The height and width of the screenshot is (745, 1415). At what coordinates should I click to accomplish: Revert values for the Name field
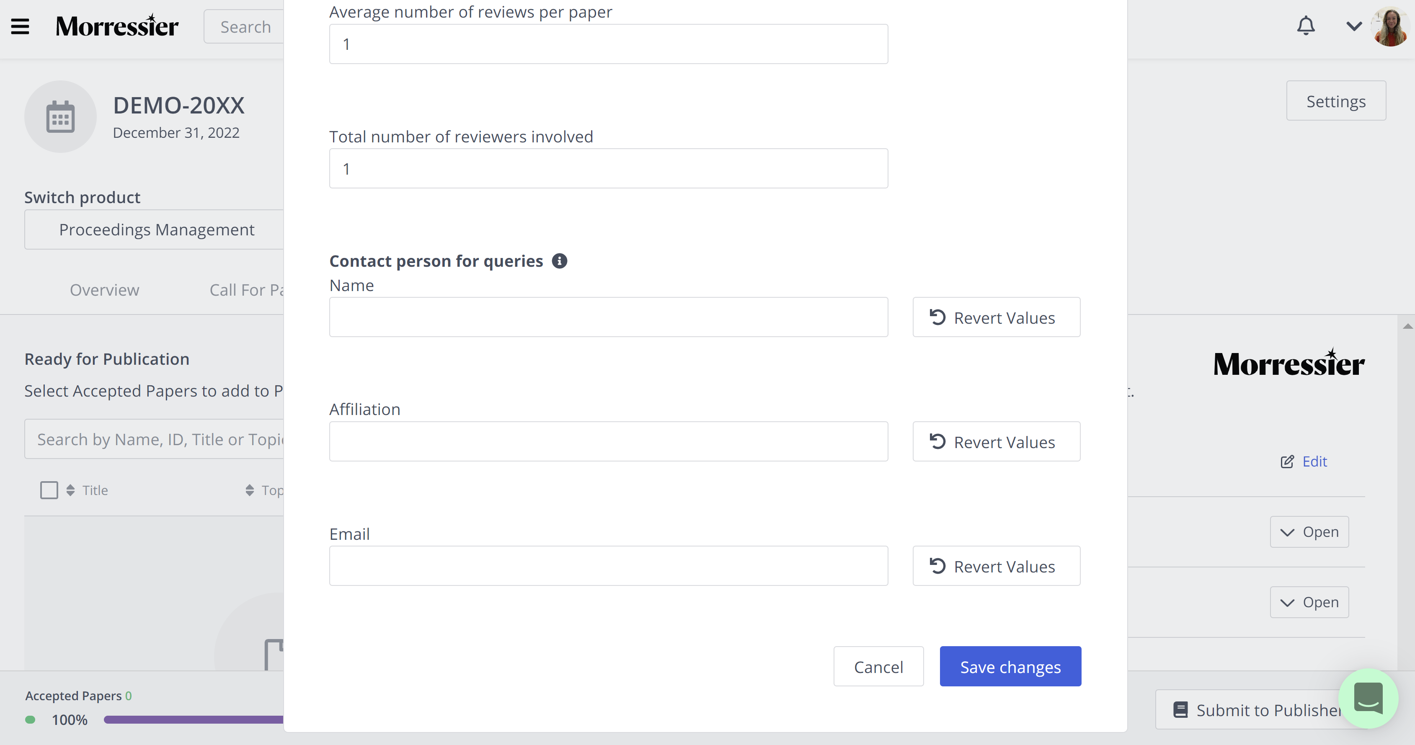click(x=997, y=317)
